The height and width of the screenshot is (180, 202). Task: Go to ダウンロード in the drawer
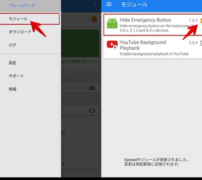coord(20,32)
